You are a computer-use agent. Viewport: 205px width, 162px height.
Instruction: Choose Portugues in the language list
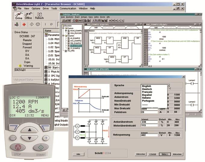[x=148, y=101]
